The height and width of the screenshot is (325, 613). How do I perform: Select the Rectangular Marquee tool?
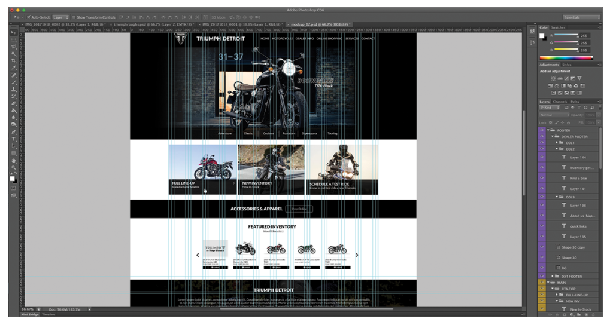pyautogui.click(x=14, y=39)
